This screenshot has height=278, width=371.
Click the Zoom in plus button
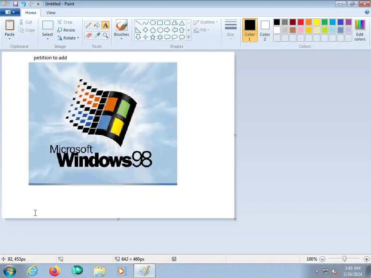coord(367,259)
